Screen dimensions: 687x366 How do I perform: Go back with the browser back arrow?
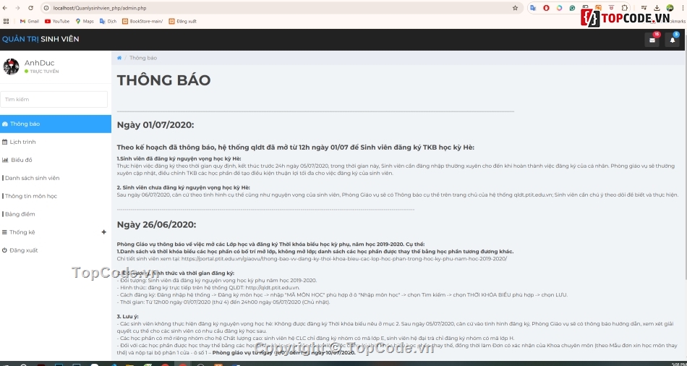click(6, 8)
